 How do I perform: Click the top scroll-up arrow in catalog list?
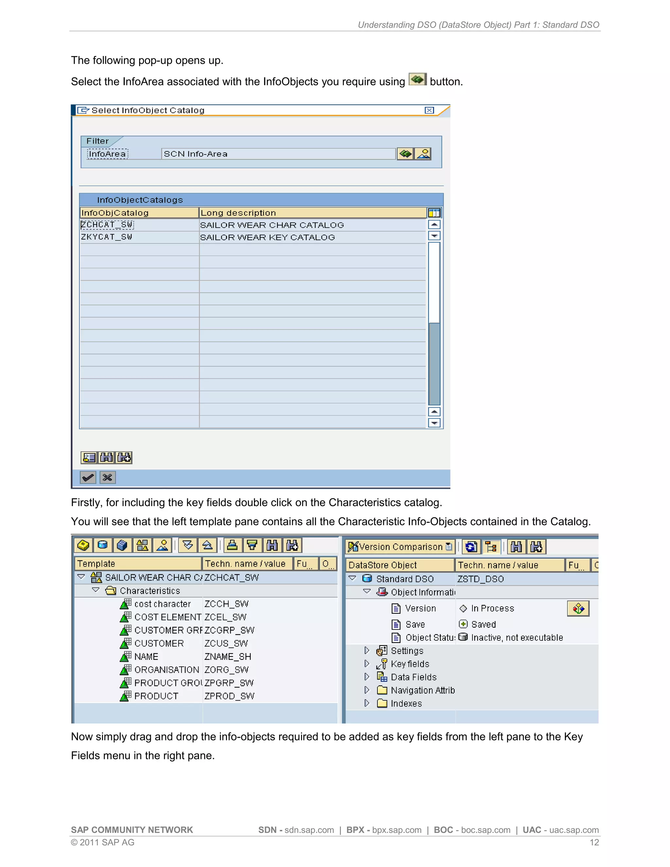[x=435, y=224]
